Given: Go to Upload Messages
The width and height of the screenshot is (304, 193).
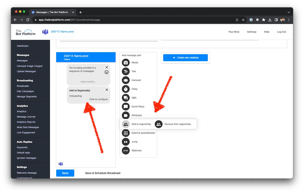Looking at the screenshot, I should [x=26, y=71].
